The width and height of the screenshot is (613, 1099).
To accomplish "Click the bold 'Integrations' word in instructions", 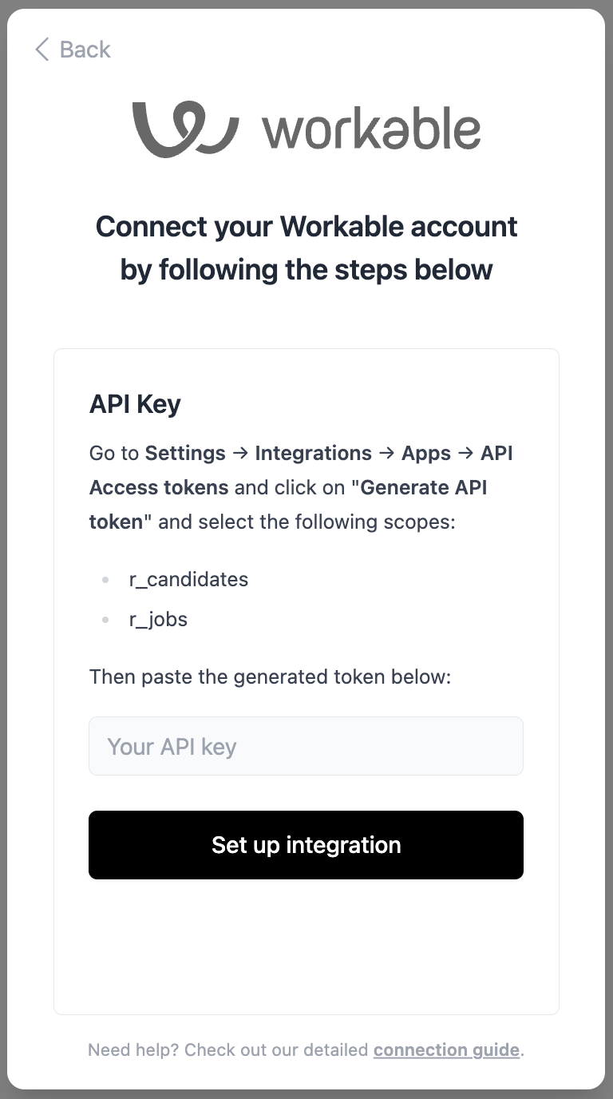I will 314,454.
